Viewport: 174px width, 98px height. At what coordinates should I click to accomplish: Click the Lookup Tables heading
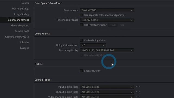point(42,80)
